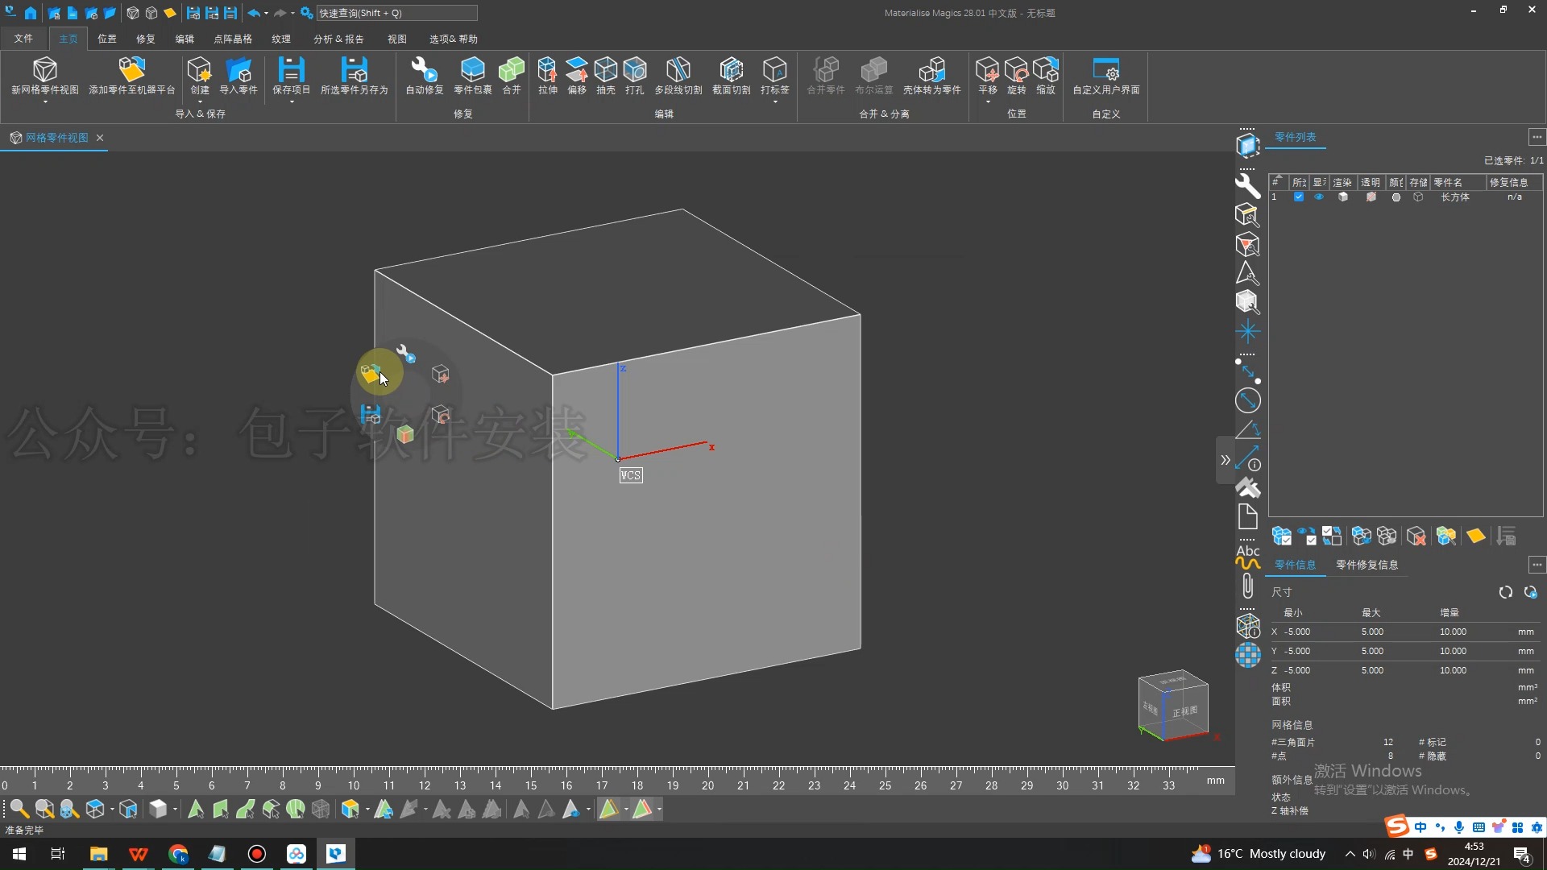Image resolution: width=1547 pixels, height=870 pixels.
Task: Toggle transparency for the 长方体 row
Action: pos(1371,197)
